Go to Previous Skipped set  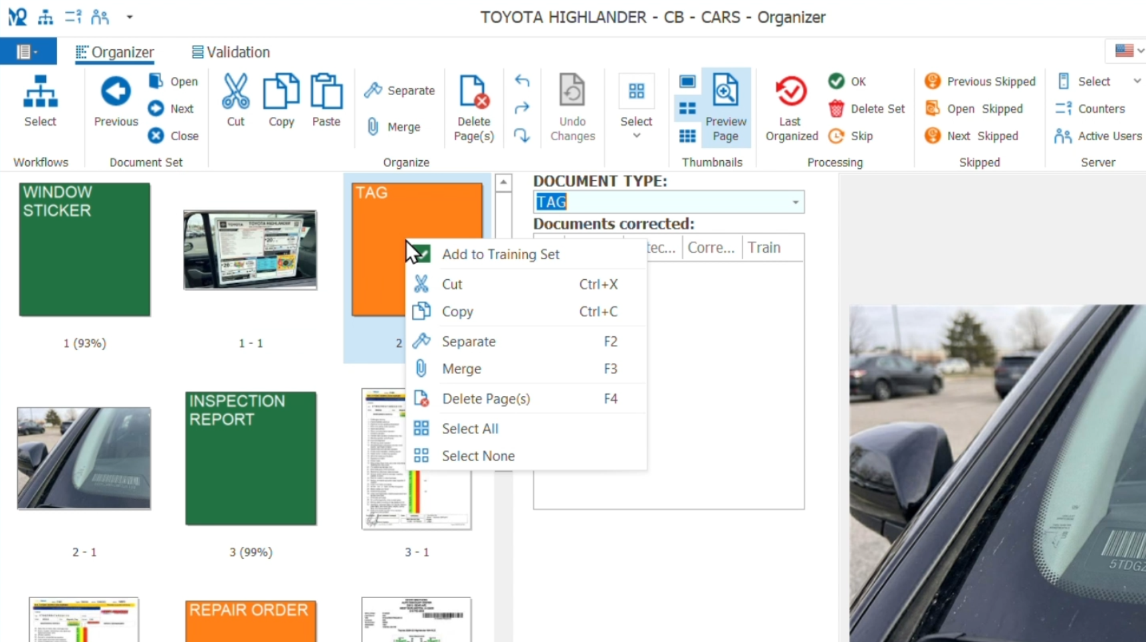[x=980, y=81]
